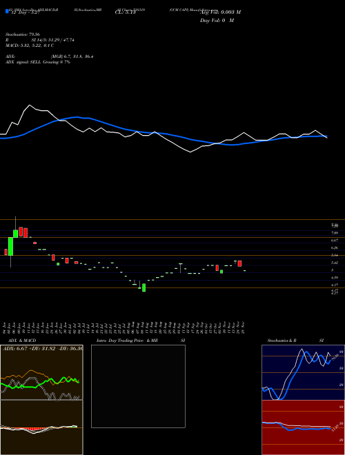The height and width of the screenshot is (455, 345).
Task: Click the 'Intra Day Trading Price & MRSI' title
Action: point(141,341)
